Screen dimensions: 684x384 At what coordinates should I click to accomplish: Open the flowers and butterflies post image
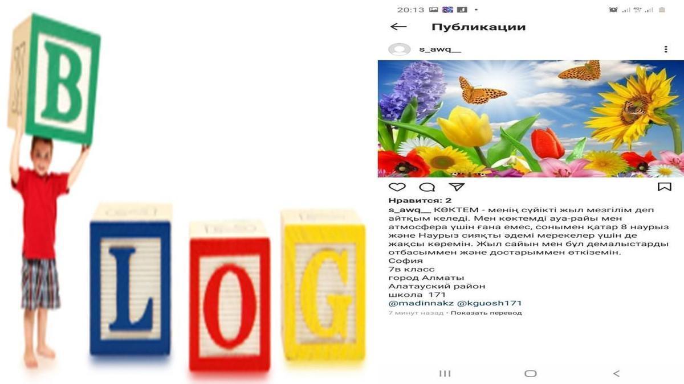pos(531,119)
